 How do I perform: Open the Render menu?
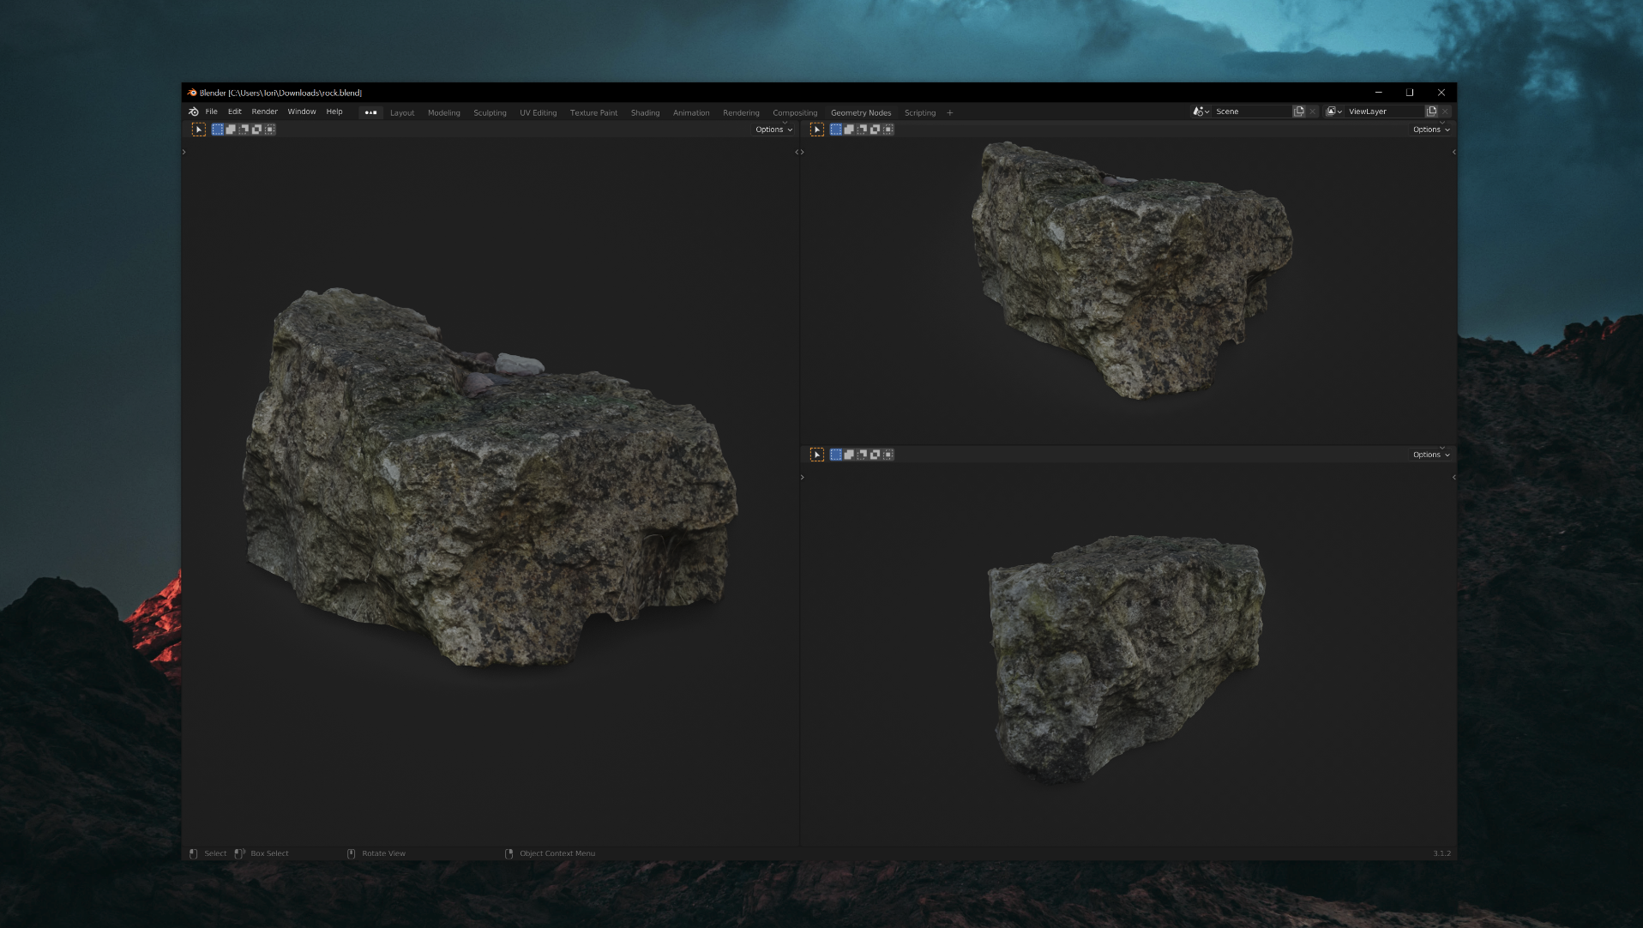coord(264,111)
